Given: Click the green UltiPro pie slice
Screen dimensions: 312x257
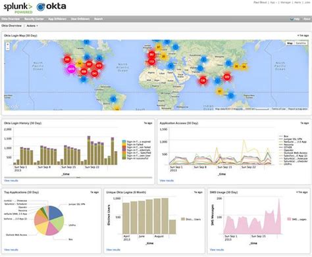Looking at the screenshot, I should 58,224.
